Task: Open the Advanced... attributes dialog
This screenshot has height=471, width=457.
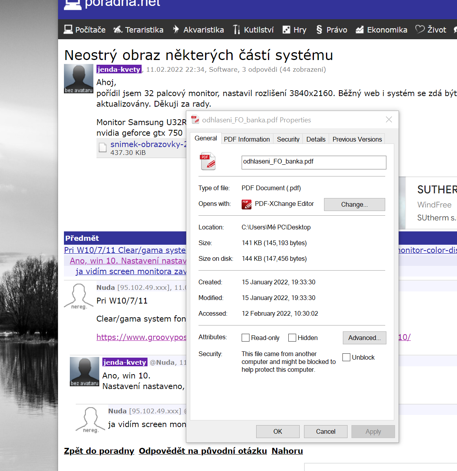Action: pos(364,338)
